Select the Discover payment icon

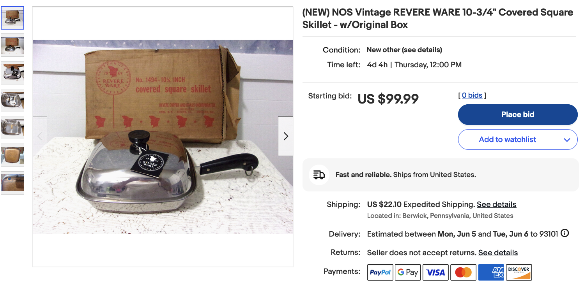519,272
